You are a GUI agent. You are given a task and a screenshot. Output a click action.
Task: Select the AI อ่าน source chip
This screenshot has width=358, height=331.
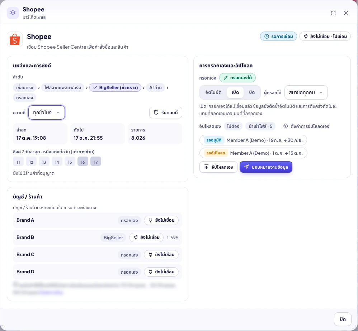155,87
